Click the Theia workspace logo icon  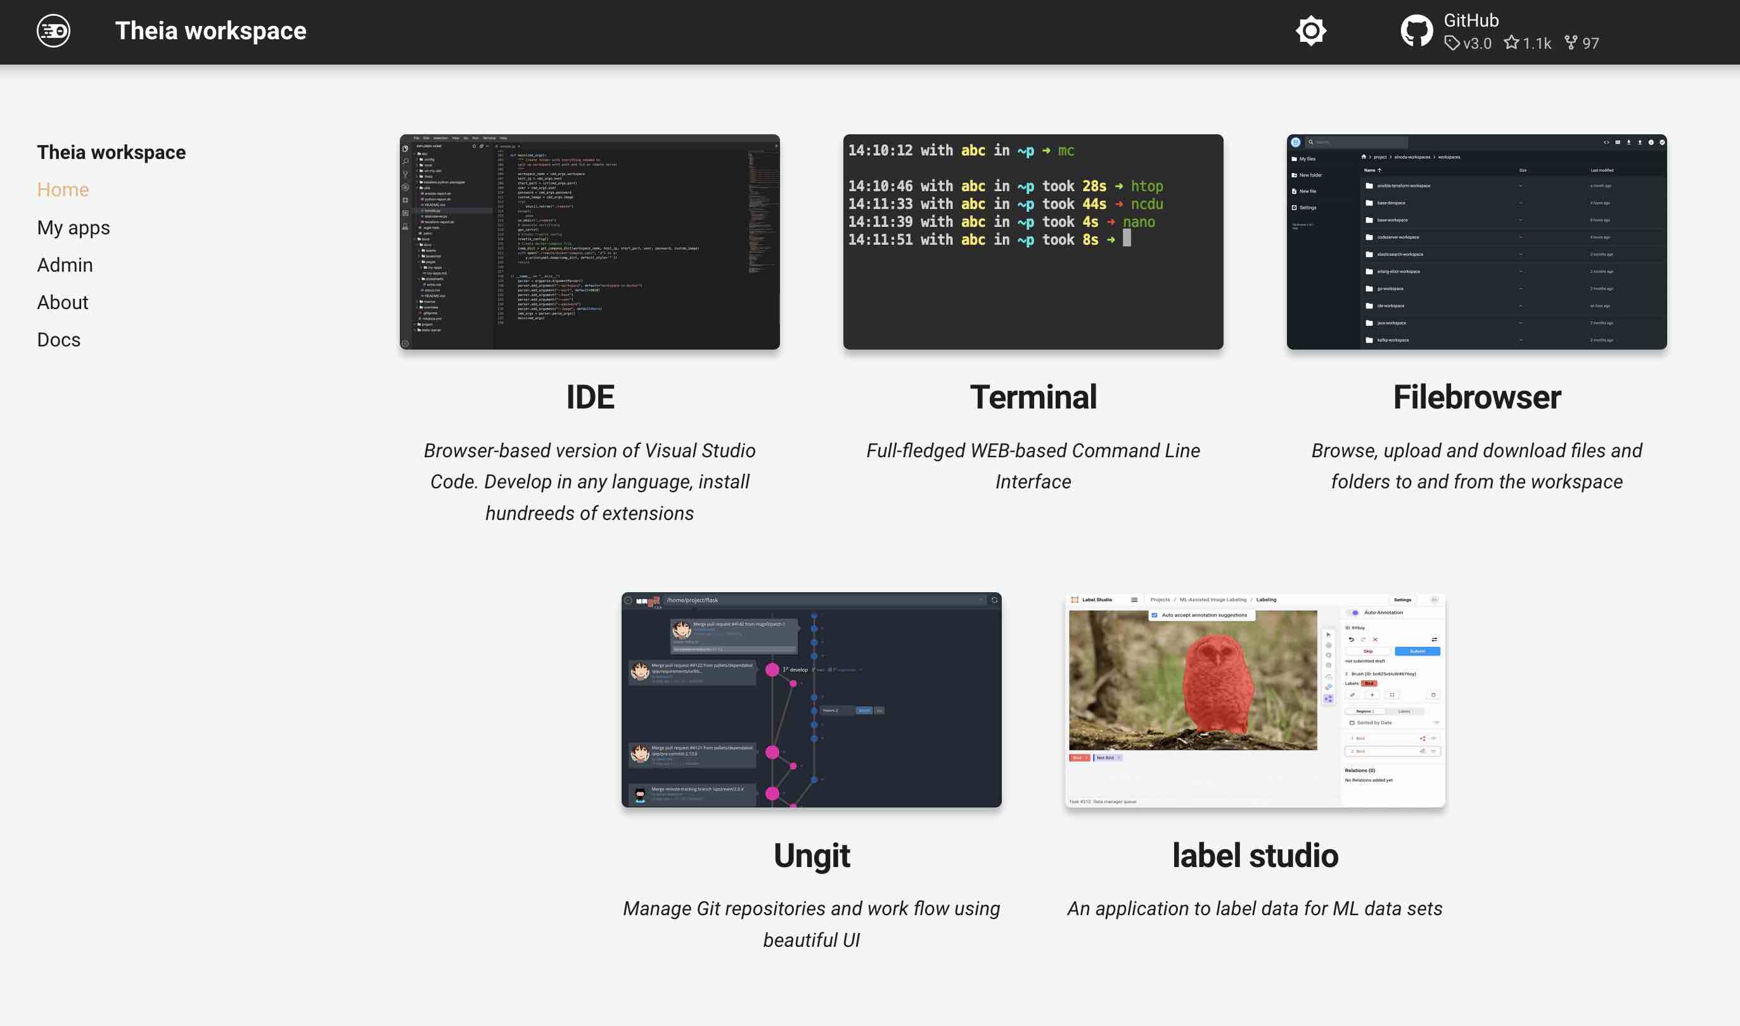tap(53, 31)
